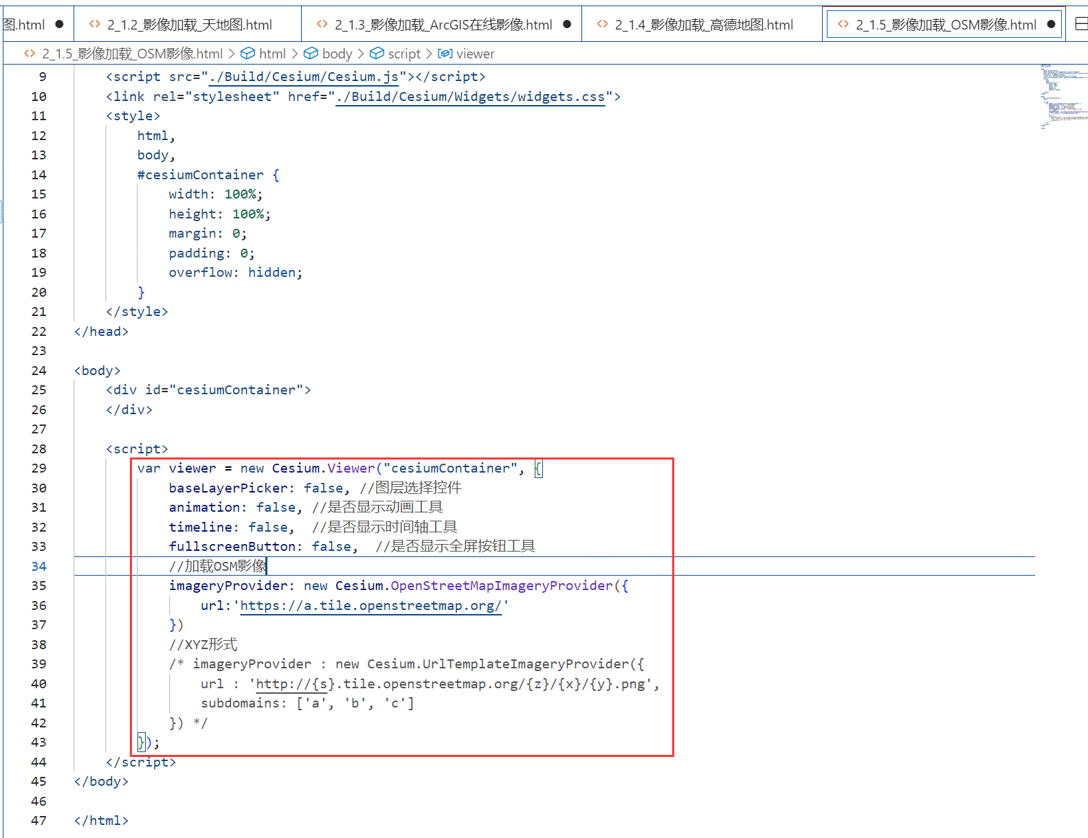Click line number 11 in the gutter

pyautogui.click(x=39, y=116)
